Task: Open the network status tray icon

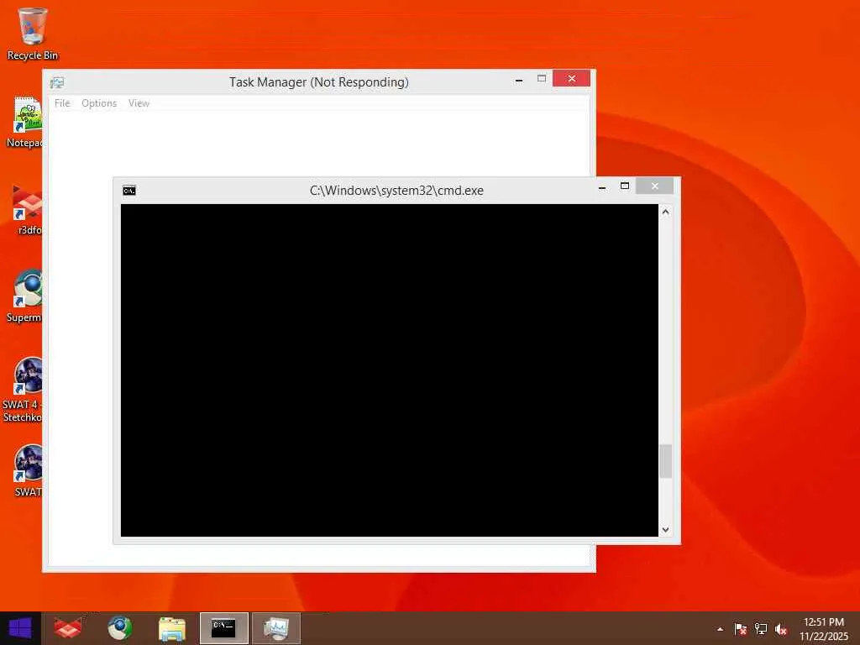Action: [x=761, y=629]
